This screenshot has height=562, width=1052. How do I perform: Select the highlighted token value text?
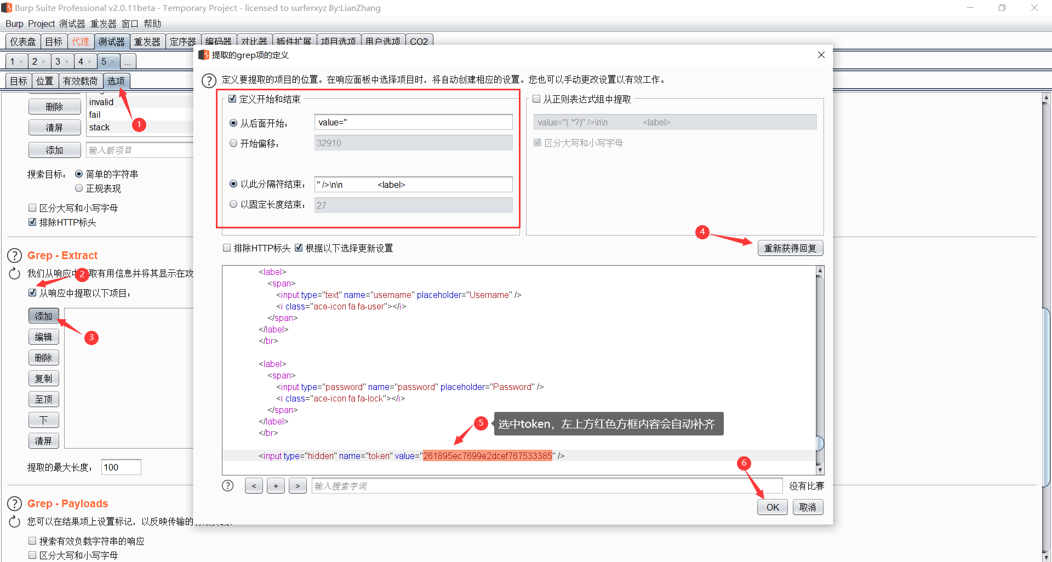(x=488, y=456)
